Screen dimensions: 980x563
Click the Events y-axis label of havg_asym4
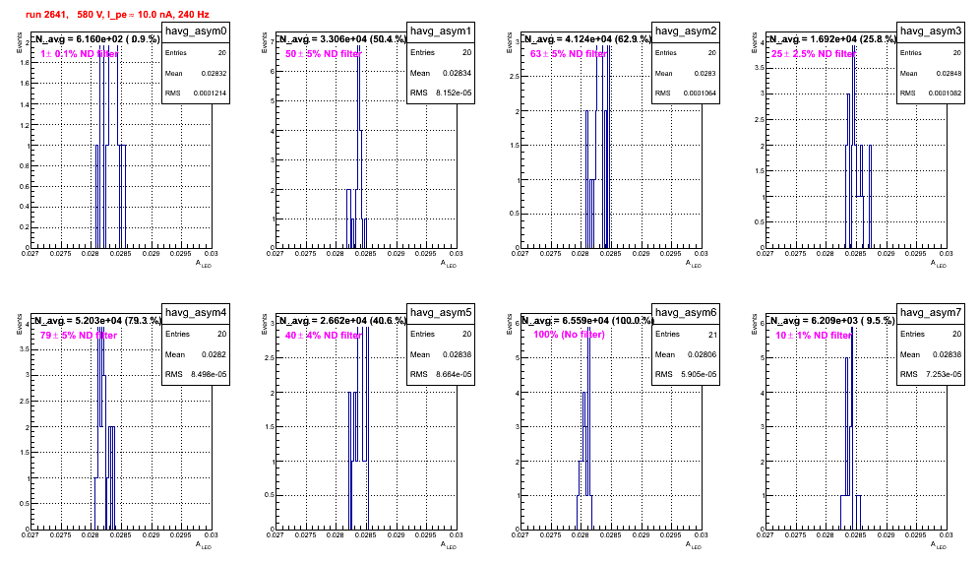coord(20,325)
